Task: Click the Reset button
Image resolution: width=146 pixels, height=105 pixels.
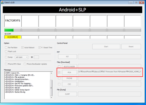Action: click(x=131, y=47)
